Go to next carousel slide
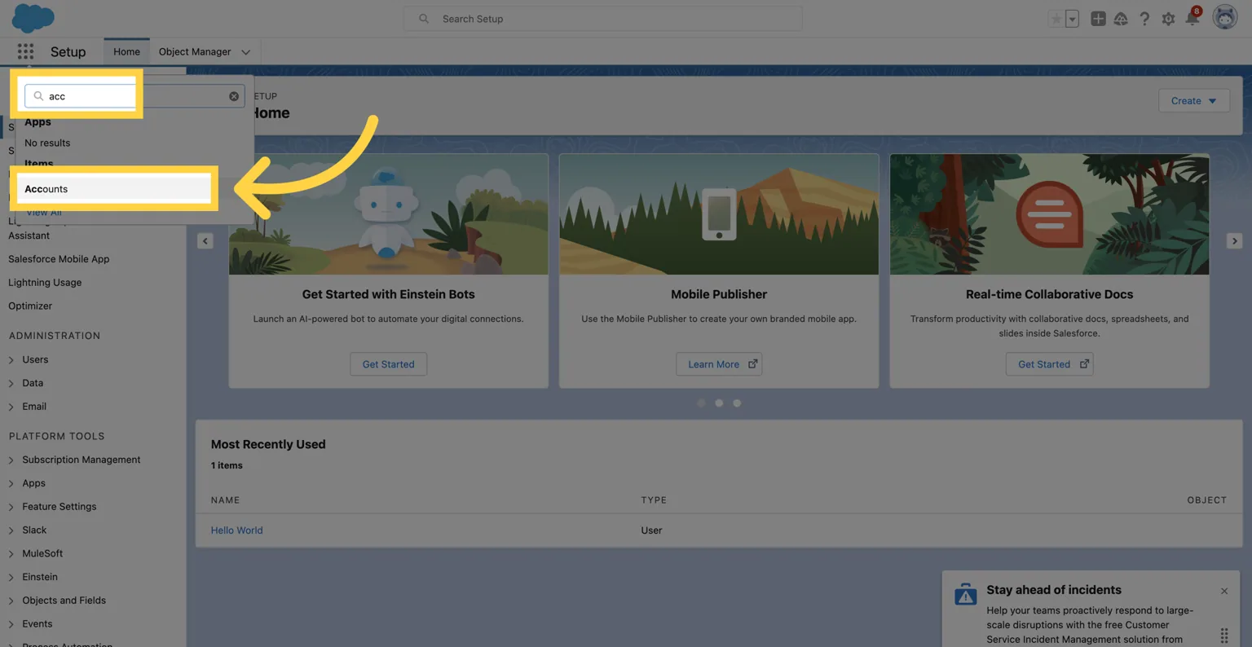Viewport: 1252px width, 647px height. pos(1234,241)
